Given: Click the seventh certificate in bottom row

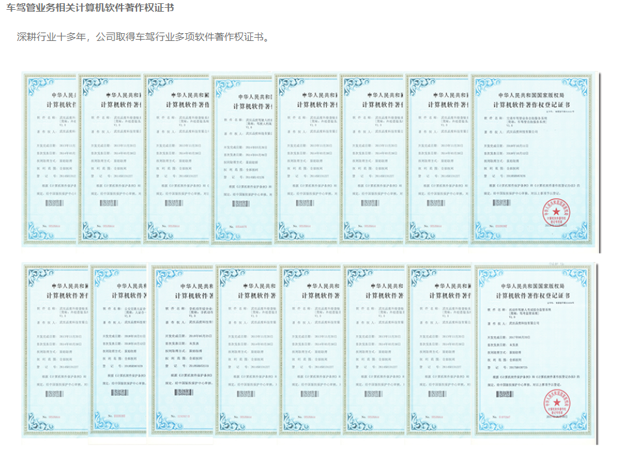Looking at the screenshot, I should [439, 351].
